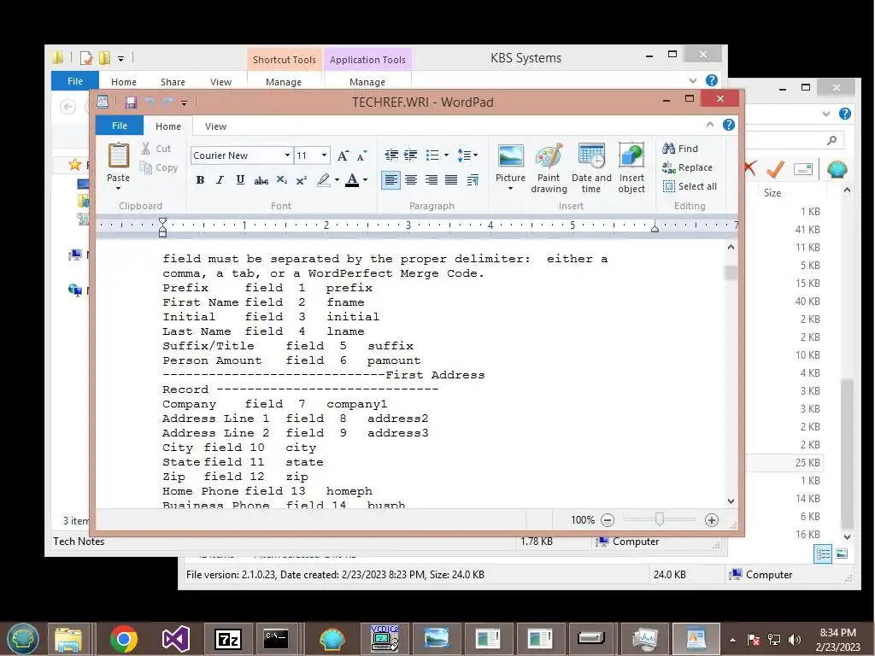875x656 pixels.
Task: Click Replace in the Editing group
Action: [688, 167]
